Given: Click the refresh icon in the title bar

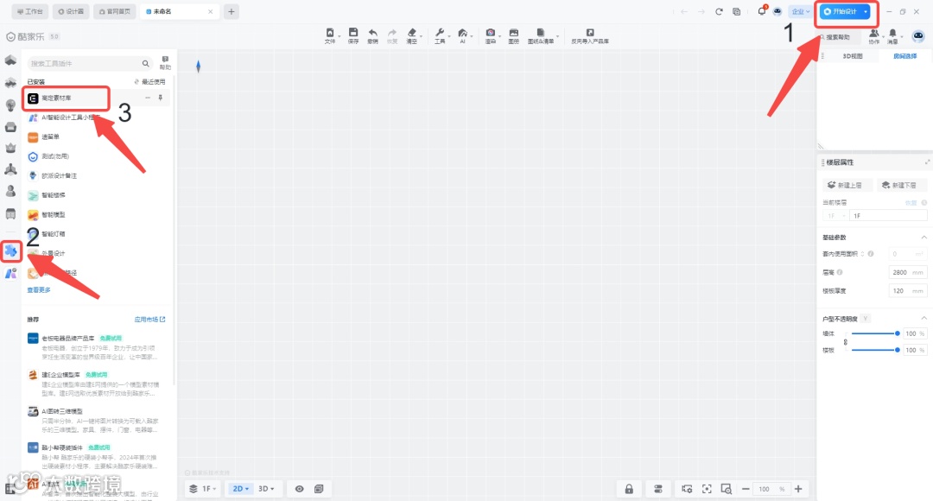Looking at the screenshot, I should coord(719,11).
